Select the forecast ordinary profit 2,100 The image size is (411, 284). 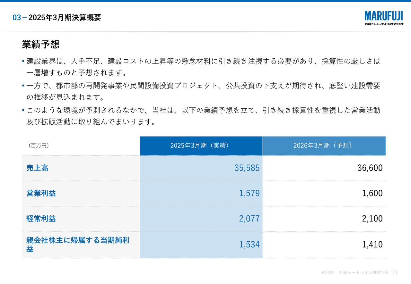click(x=372, y=219)
